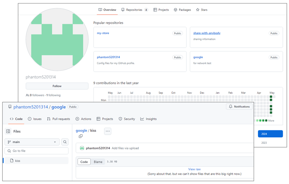Open the Insights tab
289x184 pixels.
click(x=148, y=119)
